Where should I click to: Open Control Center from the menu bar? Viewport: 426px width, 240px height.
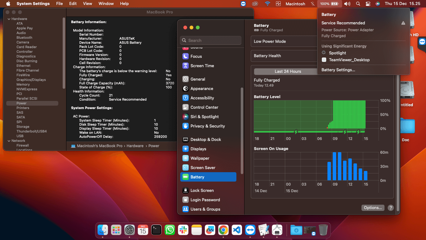click(368, 4)
